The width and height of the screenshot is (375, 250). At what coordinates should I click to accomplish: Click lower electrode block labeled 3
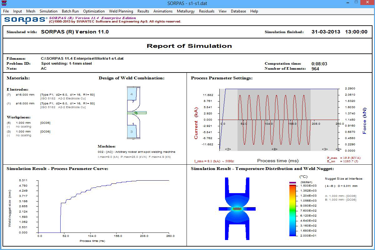(132, 132)
